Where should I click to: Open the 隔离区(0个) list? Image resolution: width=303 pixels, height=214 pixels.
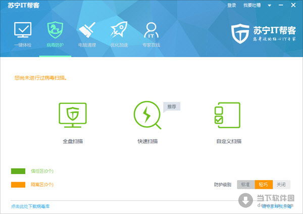coord(42,185)
